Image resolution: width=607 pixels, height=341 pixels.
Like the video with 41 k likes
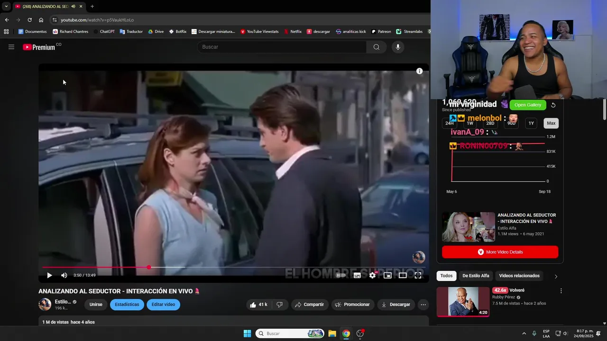coord(259,305)
